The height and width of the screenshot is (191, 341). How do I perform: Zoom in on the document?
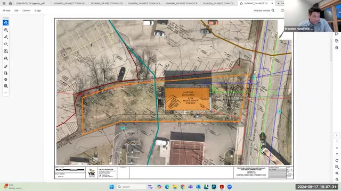(337, 173)
